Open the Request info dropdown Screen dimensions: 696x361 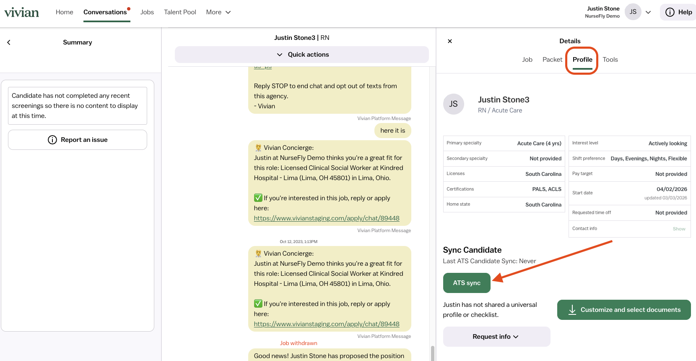click(496, 337)
